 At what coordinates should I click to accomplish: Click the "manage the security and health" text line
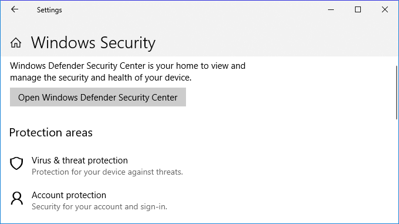tap(100, 78)
